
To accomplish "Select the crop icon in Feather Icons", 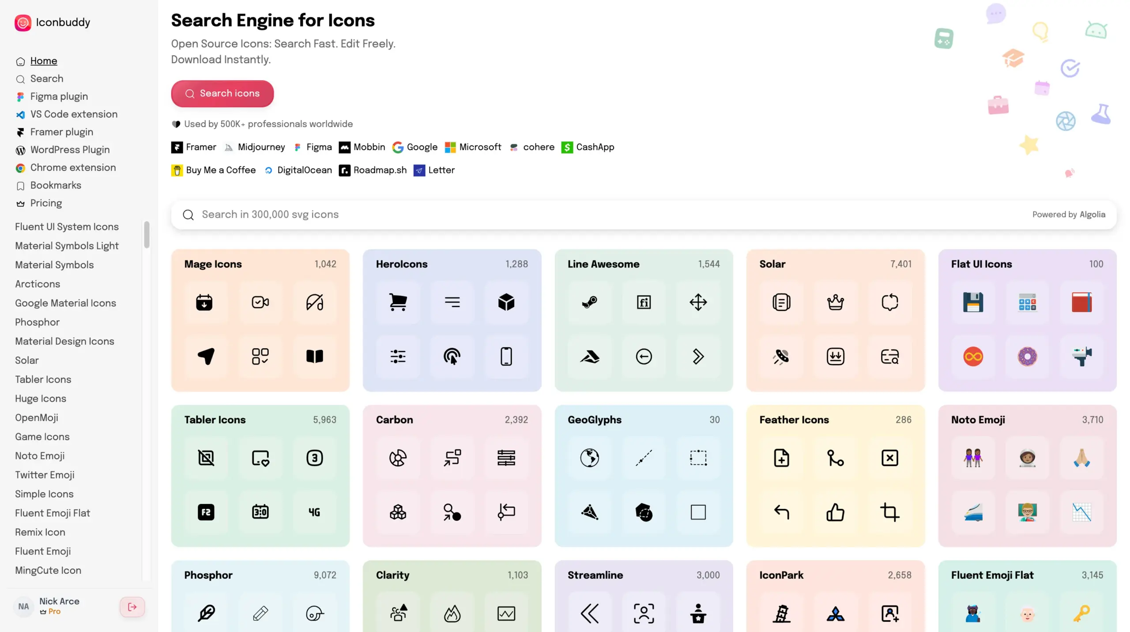I will click(x=890, y=512).
